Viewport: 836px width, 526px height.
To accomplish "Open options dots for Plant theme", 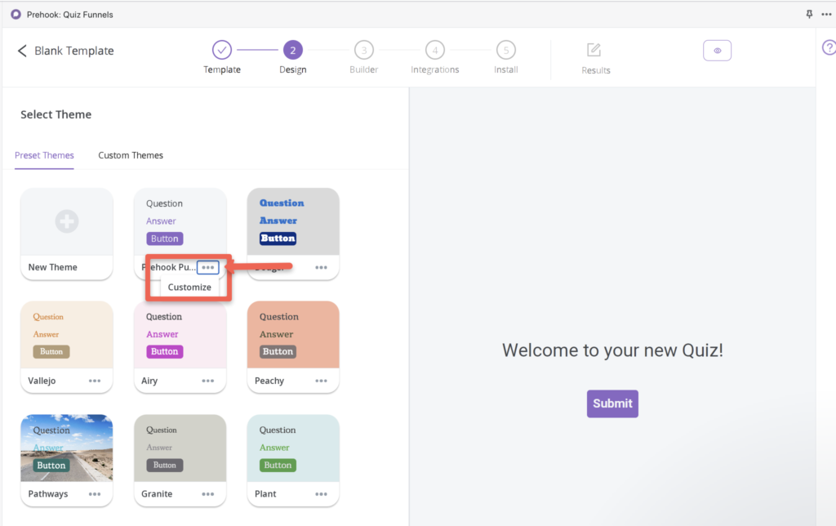I will (x=321, y=494).
